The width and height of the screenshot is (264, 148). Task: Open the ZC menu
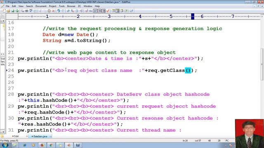pos(80,6)
